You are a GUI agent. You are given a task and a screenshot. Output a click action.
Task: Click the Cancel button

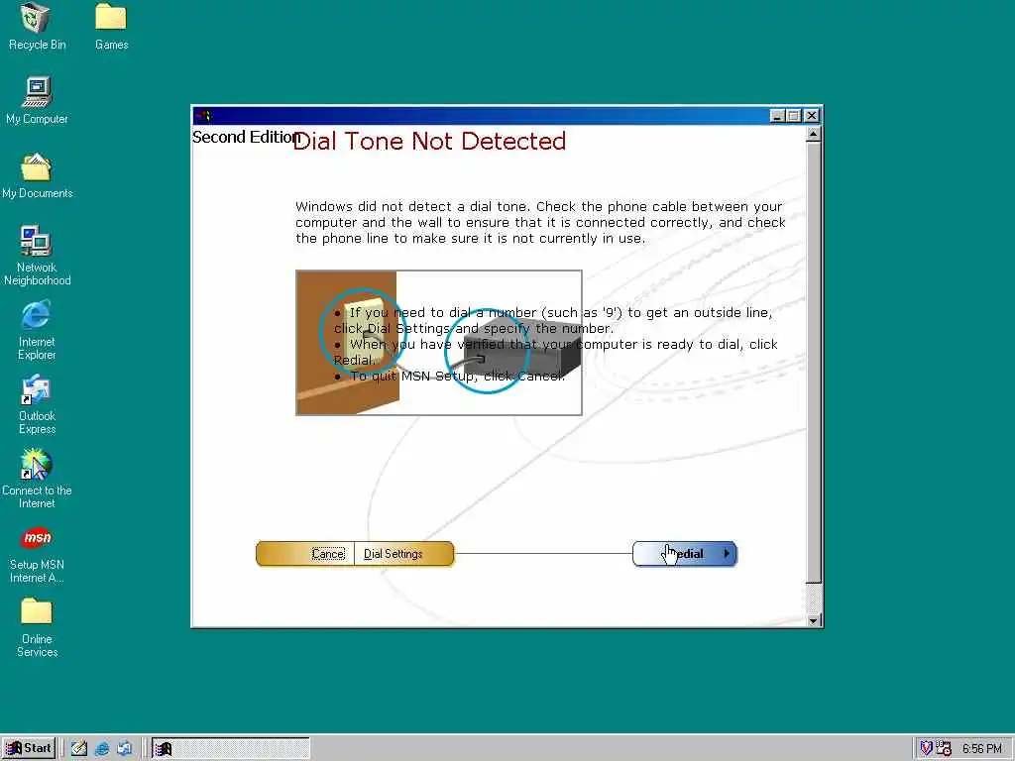[x=328, y=554]
